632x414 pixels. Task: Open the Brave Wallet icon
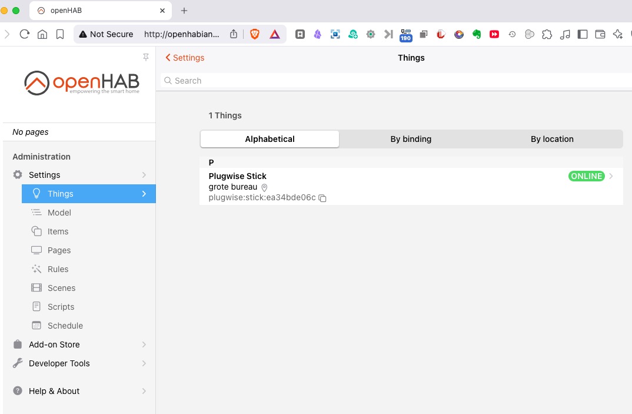pyautogui.click(x=600, y=34)
